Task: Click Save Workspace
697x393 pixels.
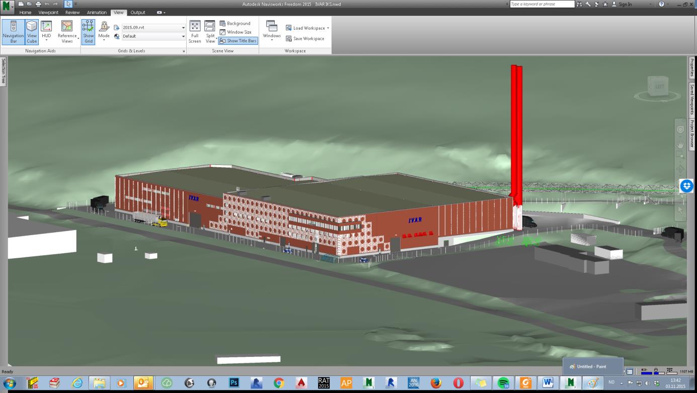Action: point(305,39)
